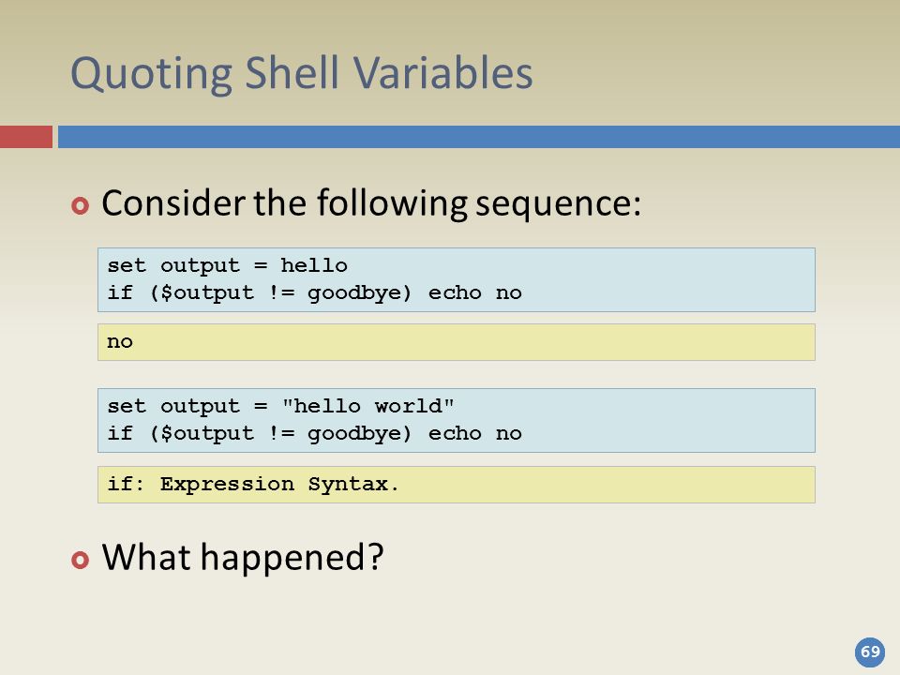Click the second if ($output != goodbye) line
This screenshot has width=900, height=675.
(315, 434)
